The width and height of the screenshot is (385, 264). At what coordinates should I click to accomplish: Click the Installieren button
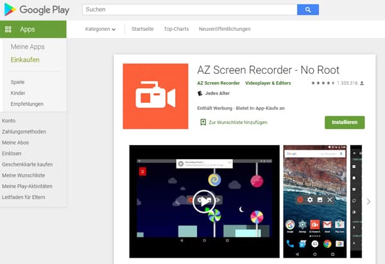345,123
